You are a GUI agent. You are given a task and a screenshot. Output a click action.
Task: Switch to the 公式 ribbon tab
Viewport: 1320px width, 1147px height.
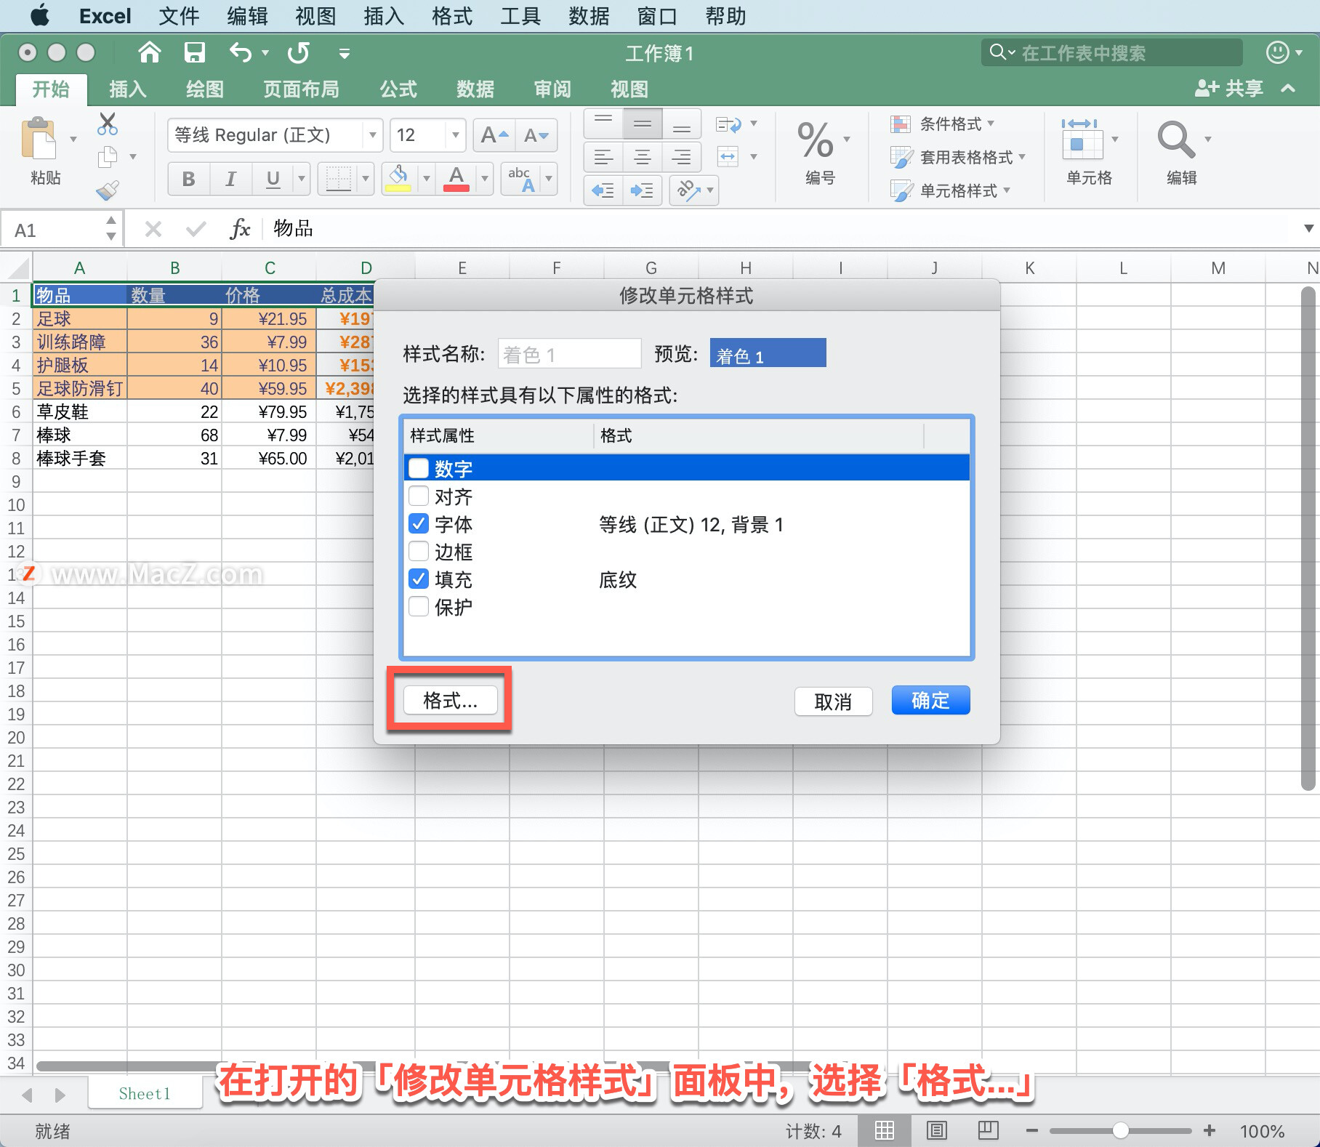pos(398,89)
